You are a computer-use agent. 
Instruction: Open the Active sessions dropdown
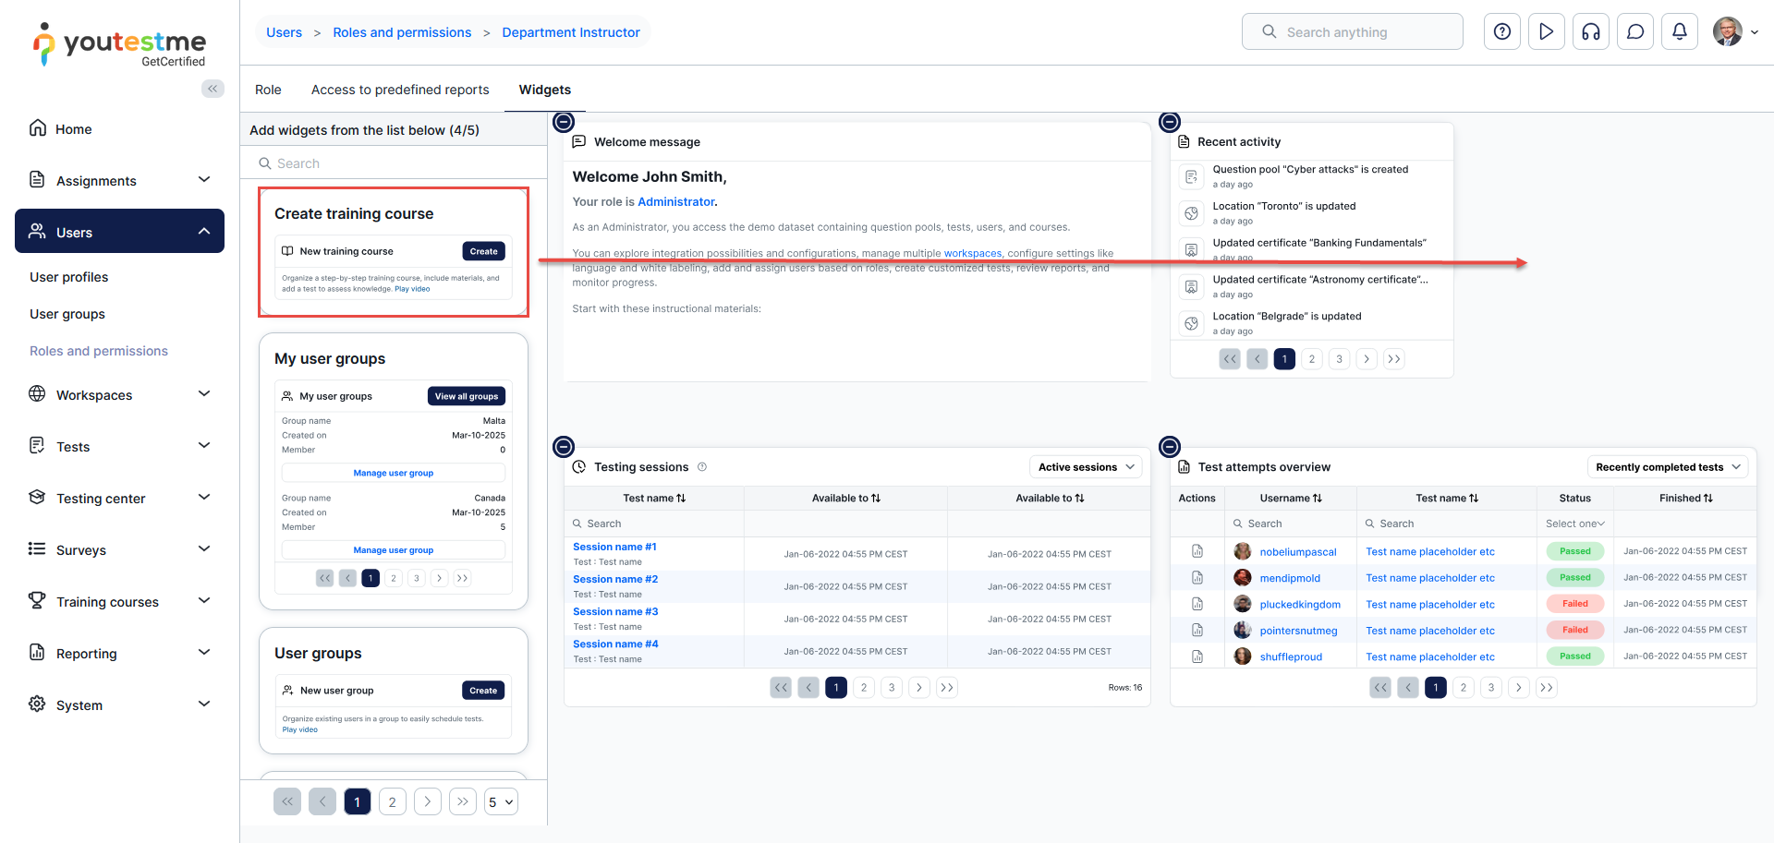(x=1086, y=467)
